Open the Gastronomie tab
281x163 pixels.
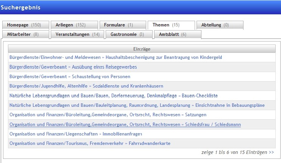coord(127,34)
